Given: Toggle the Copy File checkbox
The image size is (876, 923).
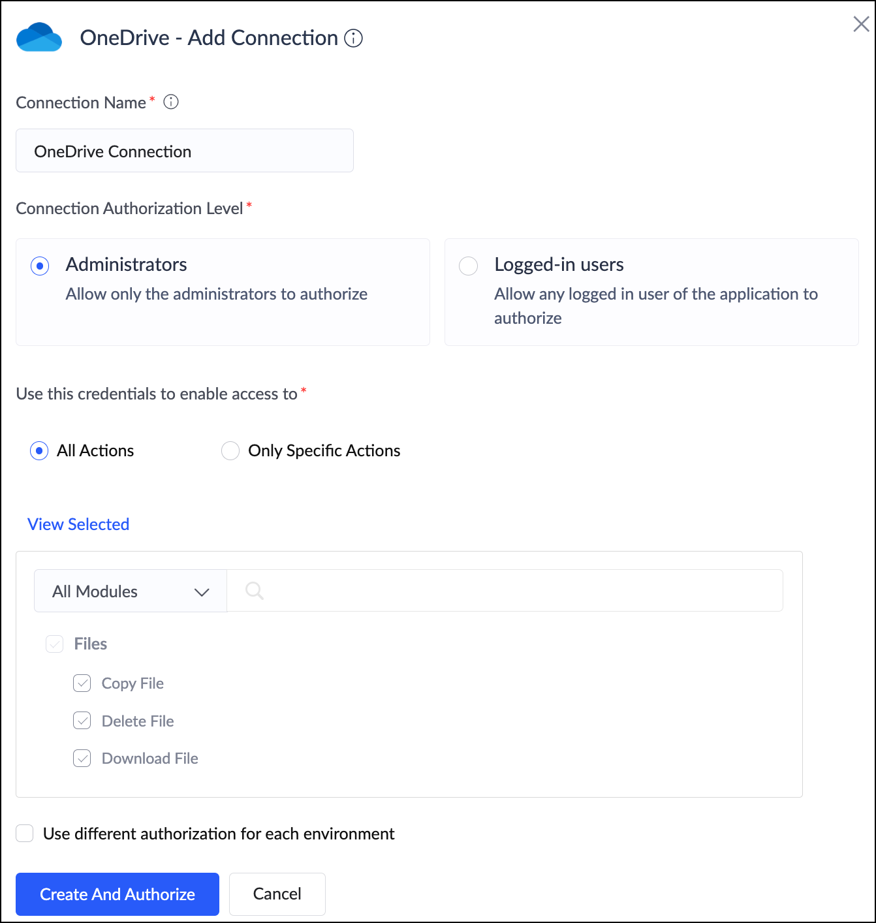Looking at the screenshot, I should click(x=82, y=683).
